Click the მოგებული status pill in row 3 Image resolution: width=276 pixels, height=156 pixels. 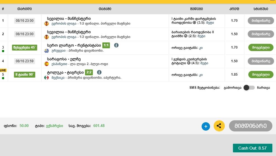(261, 47)
